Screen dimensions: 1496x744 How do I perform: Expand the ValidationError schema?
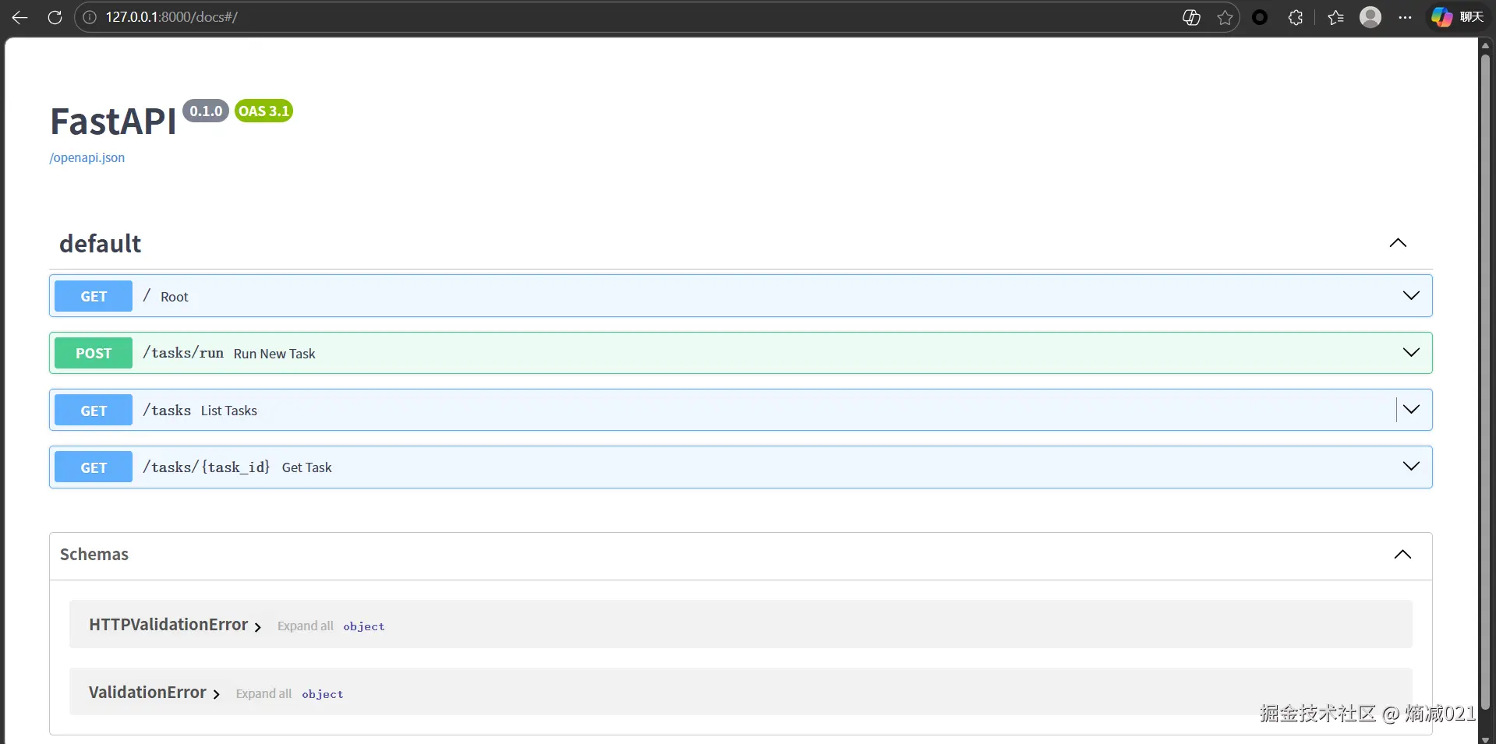(x=216, y=693)
